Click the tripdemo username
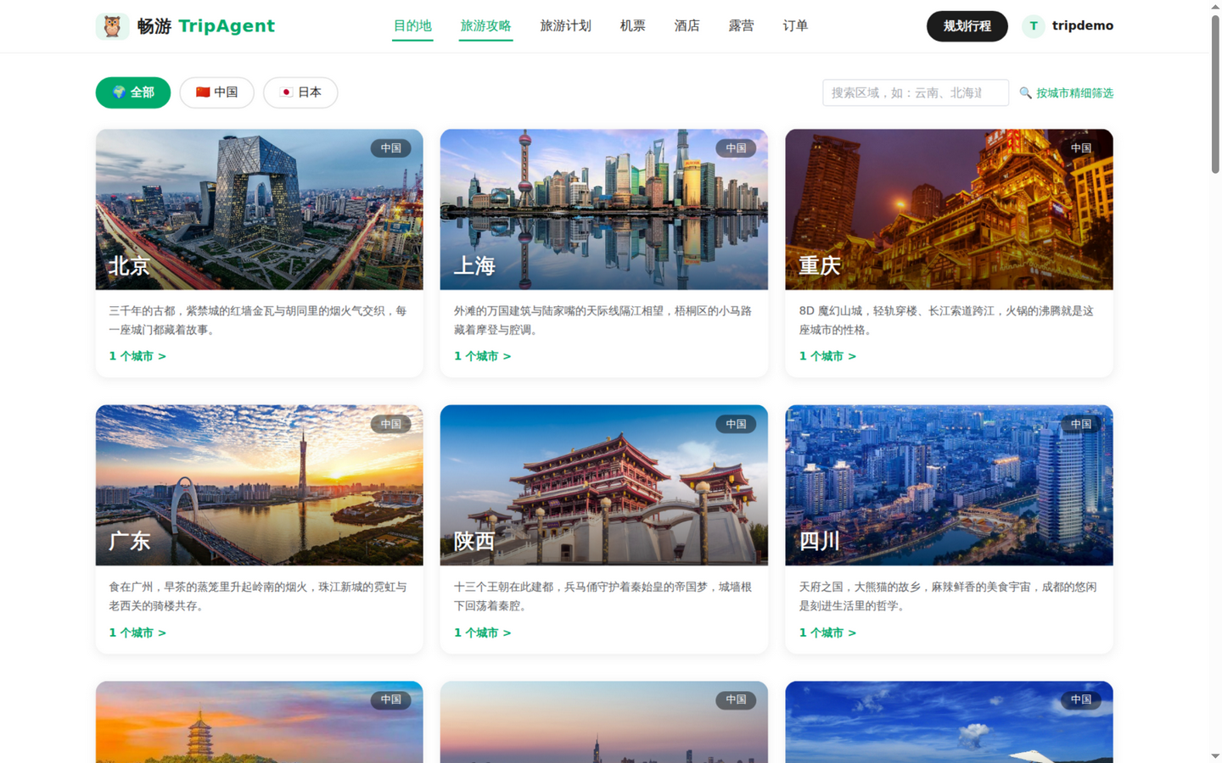Image resolution: width=1222 pixels, height=763 pixels. 1083,25
